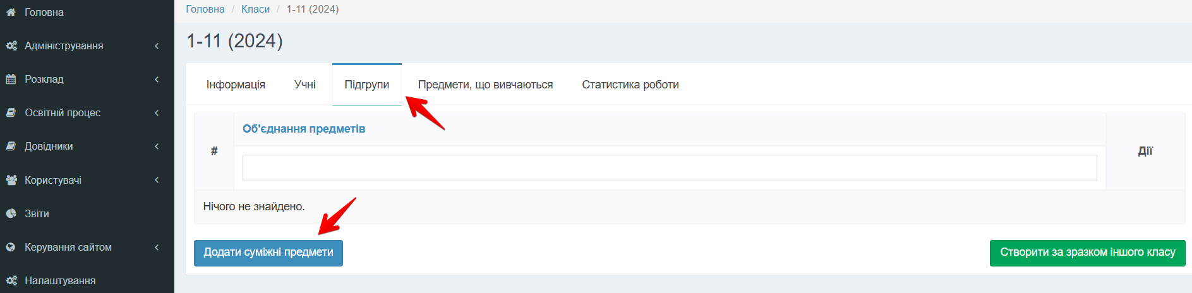
Task: Expand the Розклад submenu arrow
Action: pyautogui.click(x=157, y=80)
